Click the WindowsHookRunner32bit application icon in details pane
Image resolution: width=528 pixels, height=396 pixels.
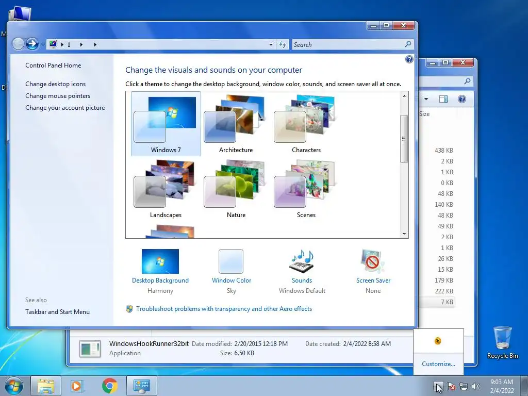click(90, 349)
